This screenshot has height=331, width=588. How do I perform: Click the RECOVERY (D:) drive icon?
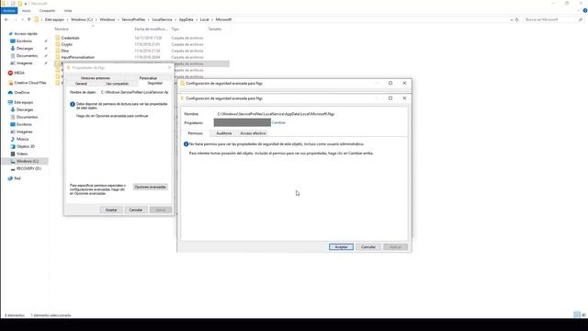point(13,168)
